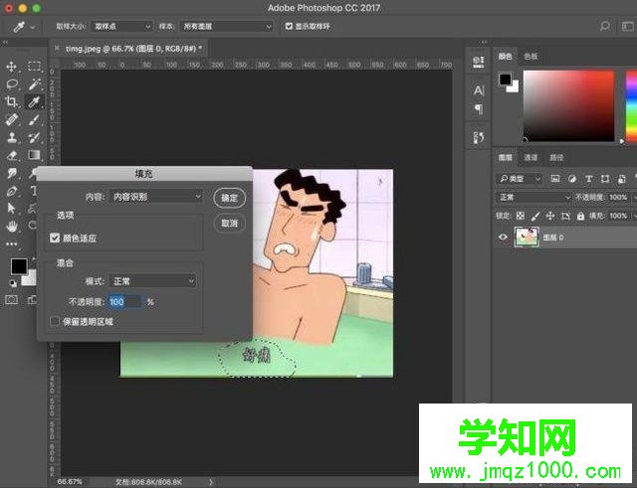The image size is (637, 488).
Task: Select the Healing Brush bandage tool
Action: coord(11,119)
